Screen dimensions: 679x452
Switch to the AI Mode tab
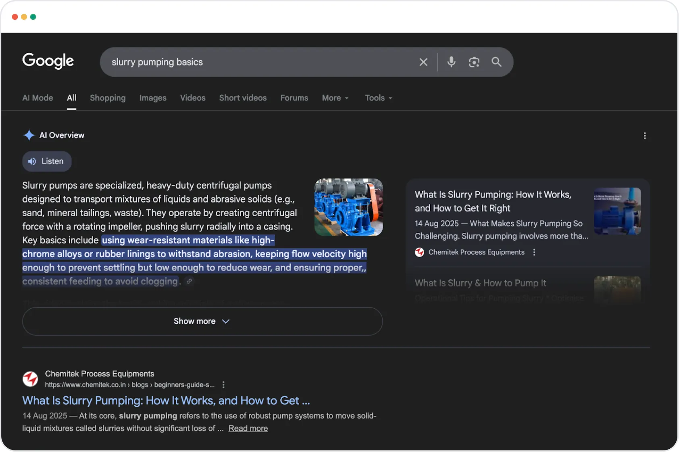pos(37,98)
